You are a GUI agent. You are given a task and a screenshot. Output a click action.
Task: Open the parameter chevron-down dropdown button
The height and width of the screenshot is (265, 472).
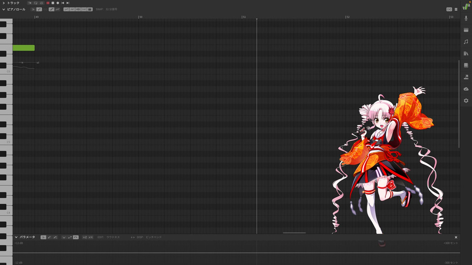pos(64,238)
